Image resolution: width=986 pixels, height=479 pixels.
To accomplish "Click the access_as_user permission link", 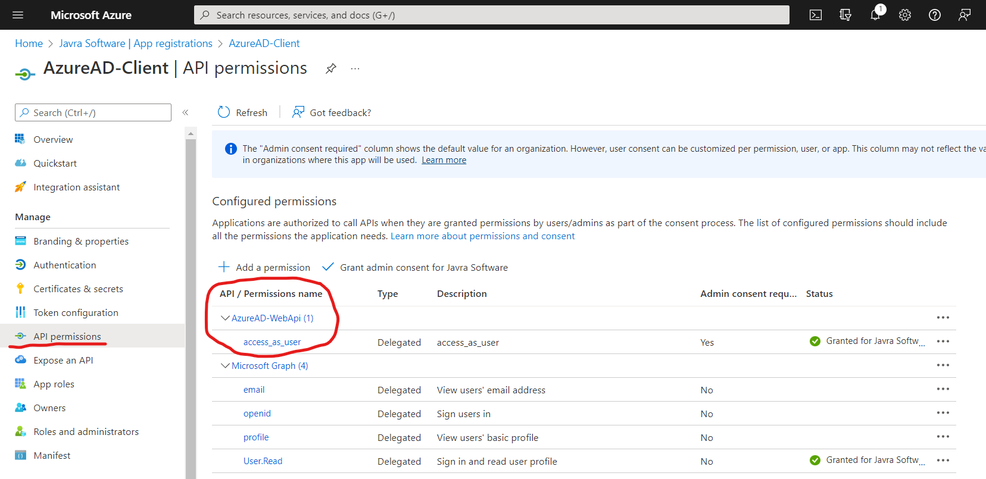I will [272, 342].
